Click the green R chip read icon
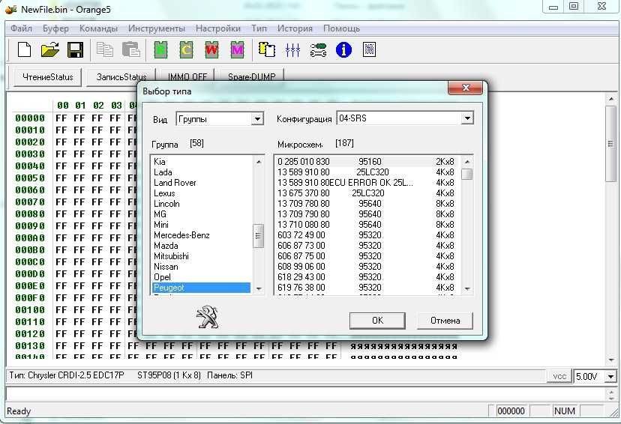 coord(160,50)
